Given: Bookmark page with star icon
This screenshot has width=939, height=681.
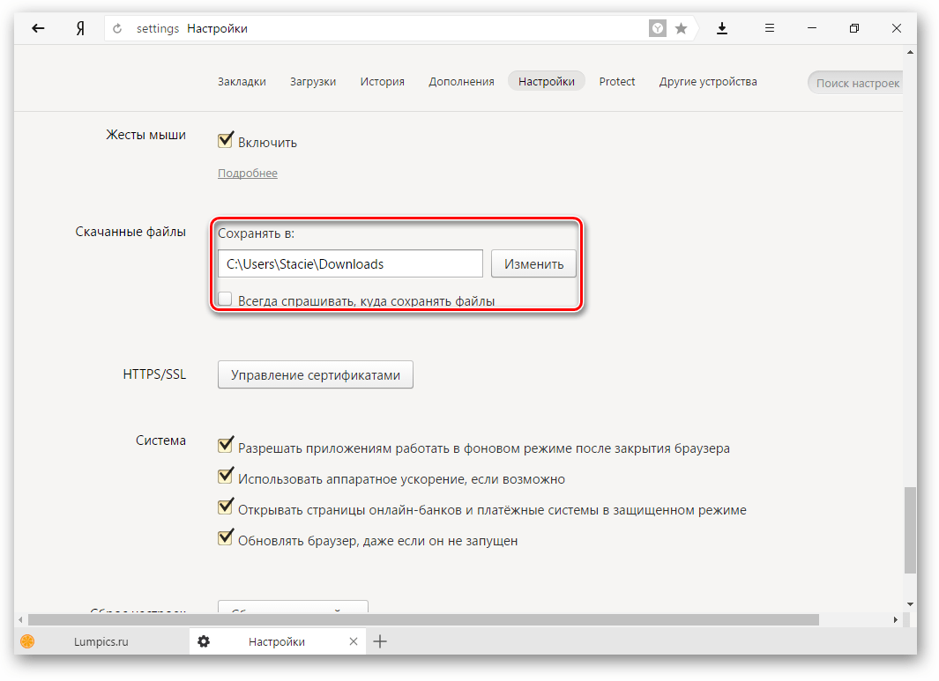Looking at the screenshot, I should pyautogui.click(x=681, y=29).
